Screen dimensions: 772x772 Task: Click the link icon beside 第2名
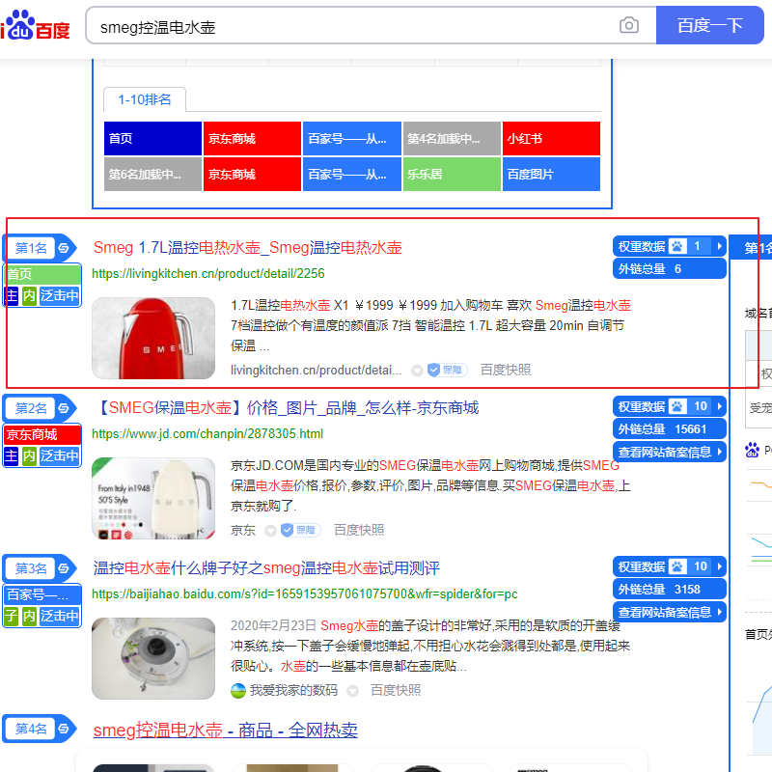pyautogui.click(x=64, y=408)
